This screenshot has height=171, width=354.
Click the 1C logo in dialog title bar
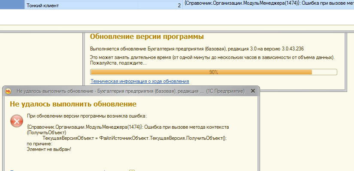pyautogui.click(x=8, y=91)
